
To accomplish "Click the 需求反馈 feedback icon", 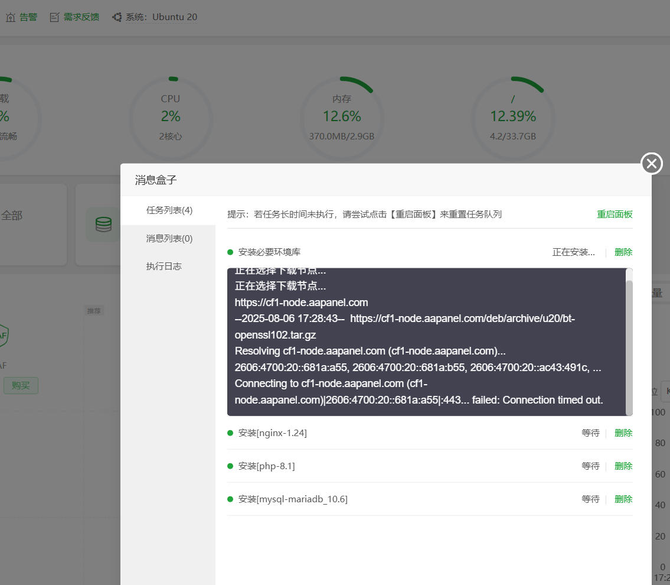I will (54, 17).
